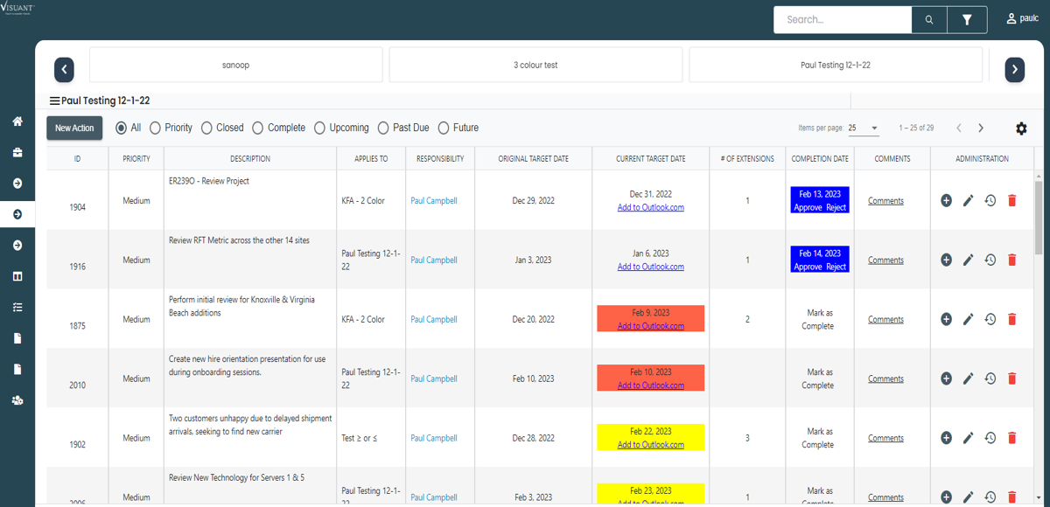Sort by the ID column header
The height and width of the screenshot is (507, 1050).
click(x=77, y=159)
